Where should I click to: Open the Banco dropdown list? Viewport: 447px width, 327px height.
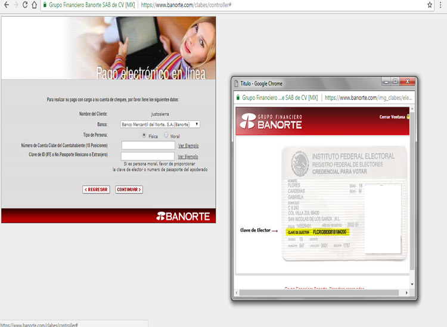[160, 124]
